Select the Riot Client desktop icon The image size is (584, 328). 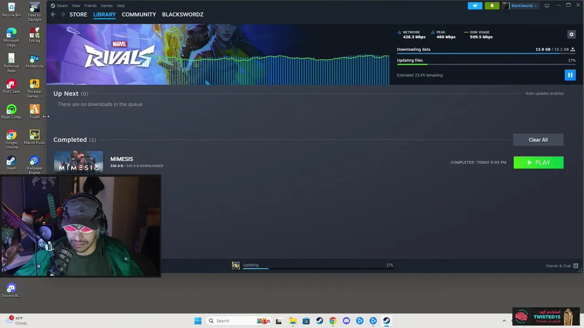pos(11,87)
